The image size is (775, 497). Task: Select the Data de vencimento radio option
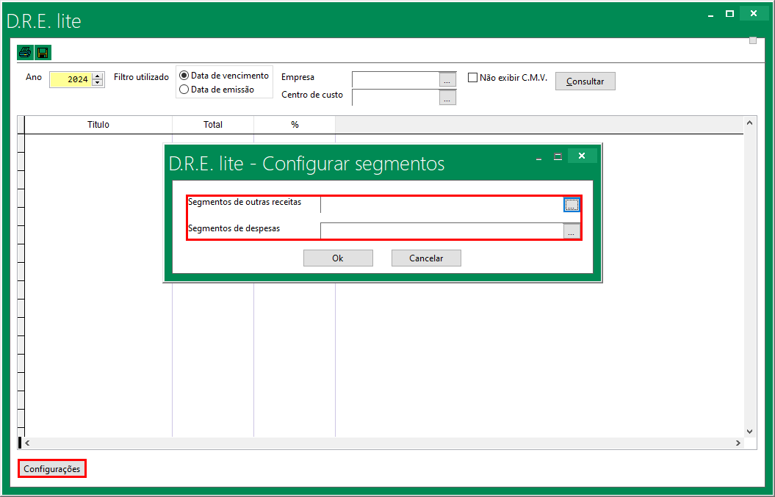pyautogui.click(x=184, y=76)
